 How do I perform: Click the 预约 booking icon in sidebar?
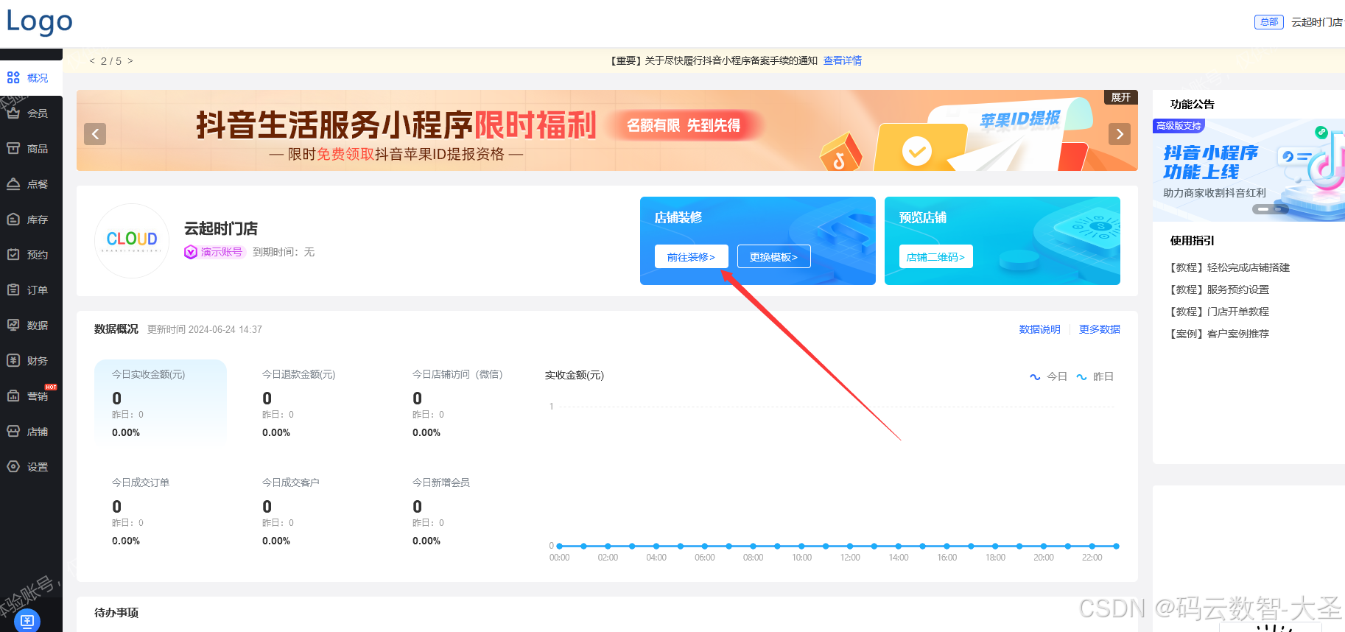click(13, 254)
